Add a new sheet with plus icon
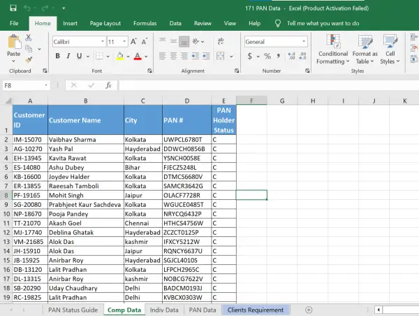Screen dimensions: 419x316 point(309,310)
